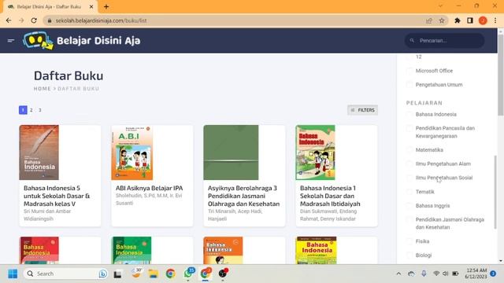Viewport: 504px width, 283px height.
Task: Check the Ilmu Pengetahuan Sosial filter
Action: coord(409,178)
